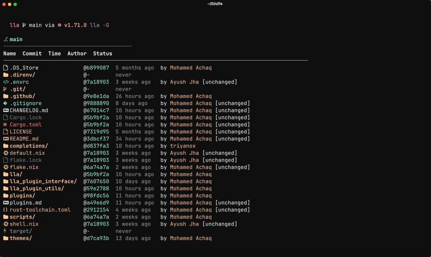
Task: Click the braces icon next to rust-toolchain.toml
Action: point(5,210)
